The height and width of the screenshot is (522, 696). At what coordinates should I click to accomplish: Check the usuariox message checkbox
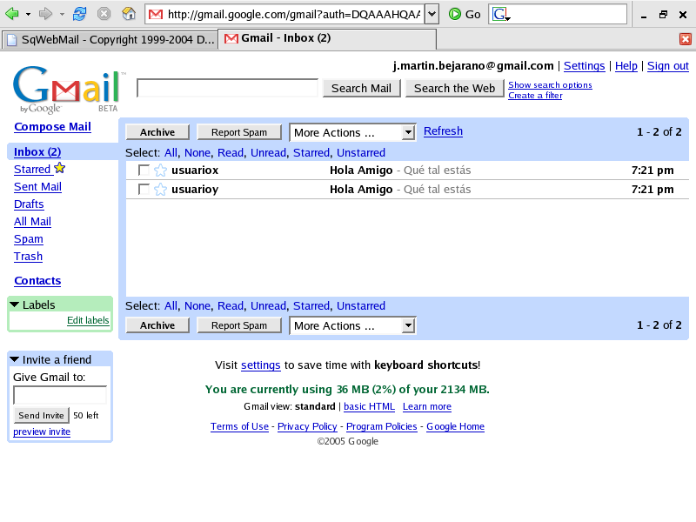click(144, 170)
